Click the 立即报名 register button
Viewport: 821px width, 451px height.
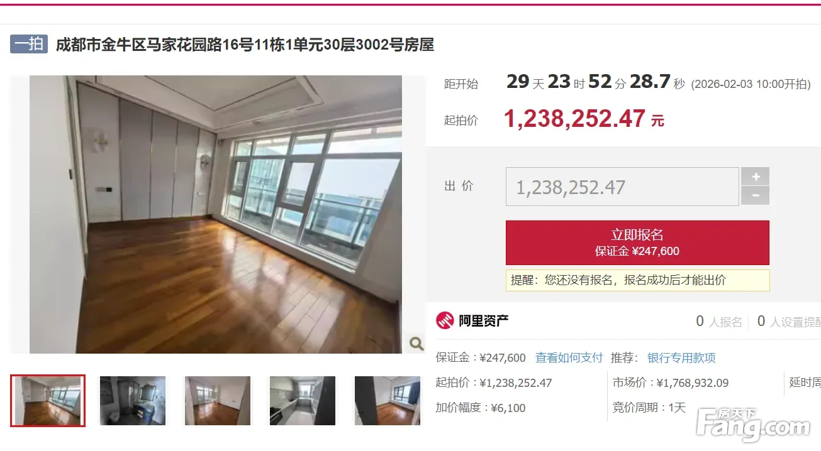click(x=637, y=242)
